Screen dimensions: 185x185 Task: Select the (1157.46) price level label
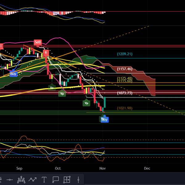pos(125,69)
